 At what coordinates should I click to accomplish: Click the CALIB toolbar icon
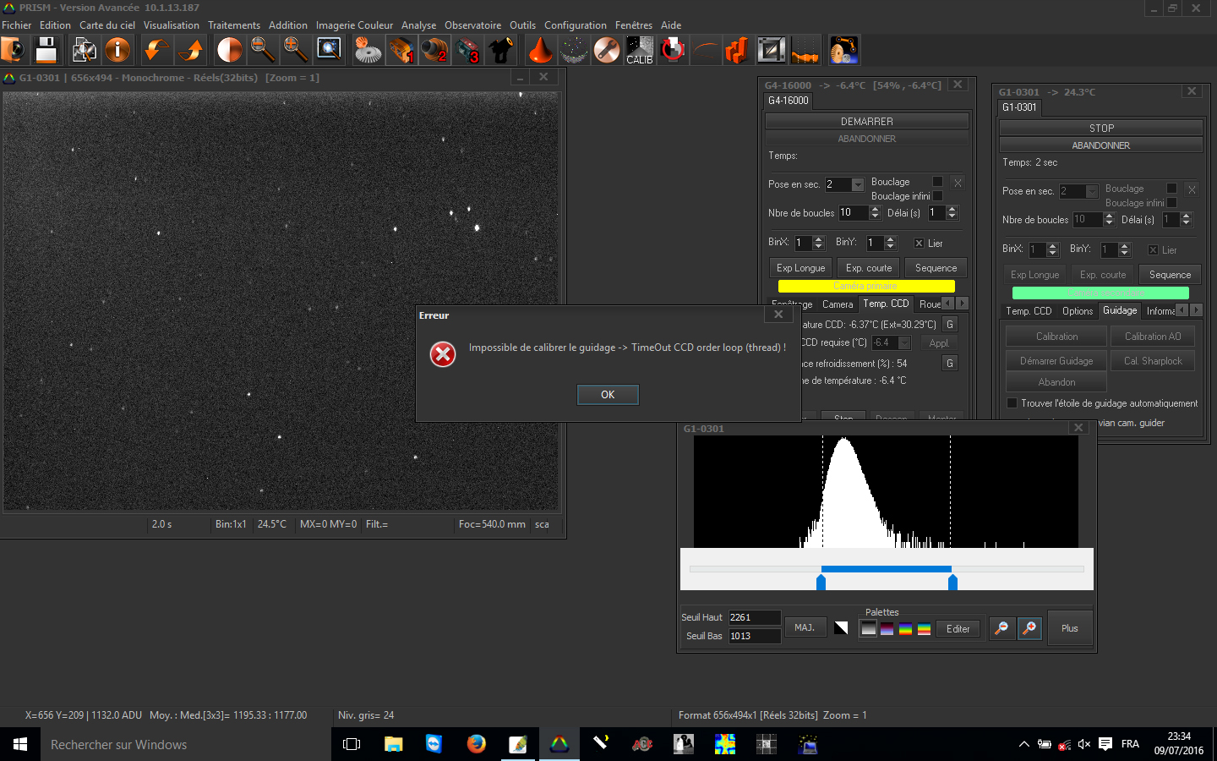(640, 50)
